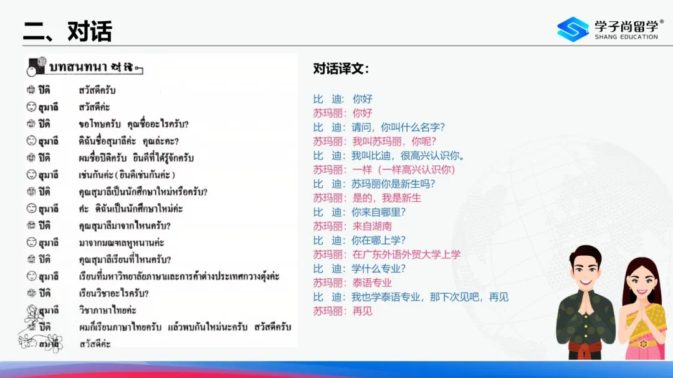Click the Thai line คุณสุมาลีมาจากไหนครับ?

[125, 225]
